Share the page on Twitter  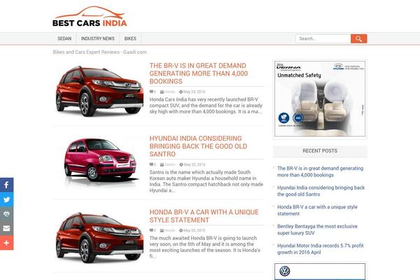7,199
